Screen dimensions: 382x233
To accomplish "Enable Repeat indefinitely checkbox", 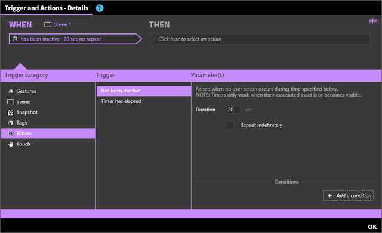I will (x=229, y=125).
